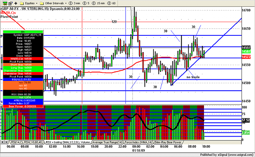Select RSX + trailing SMA Volume tab
Viewport: 255px width, 157px height.
[x=68, y=142]
